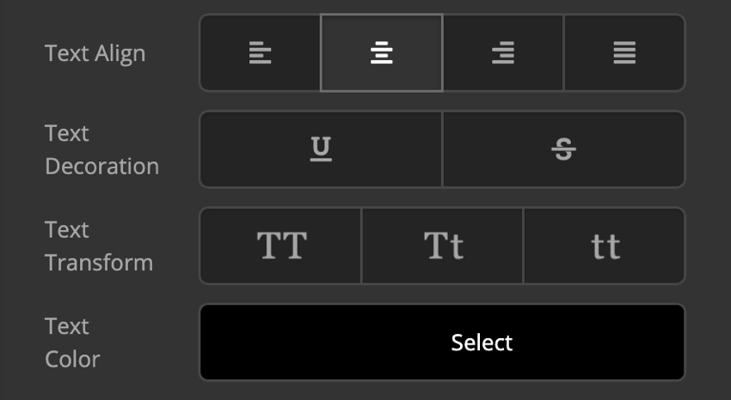Click the "Text Align" label
Image resolution: width=731 pixels, height=400 pixels.
click(95, 53)
